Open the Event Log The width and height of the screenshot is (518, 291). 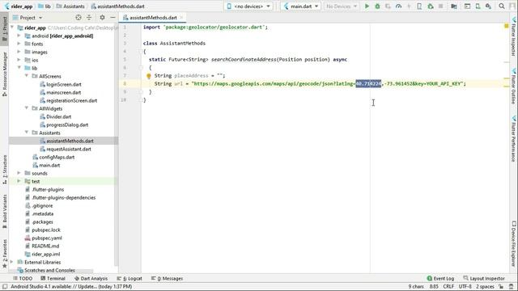point(440,278)
